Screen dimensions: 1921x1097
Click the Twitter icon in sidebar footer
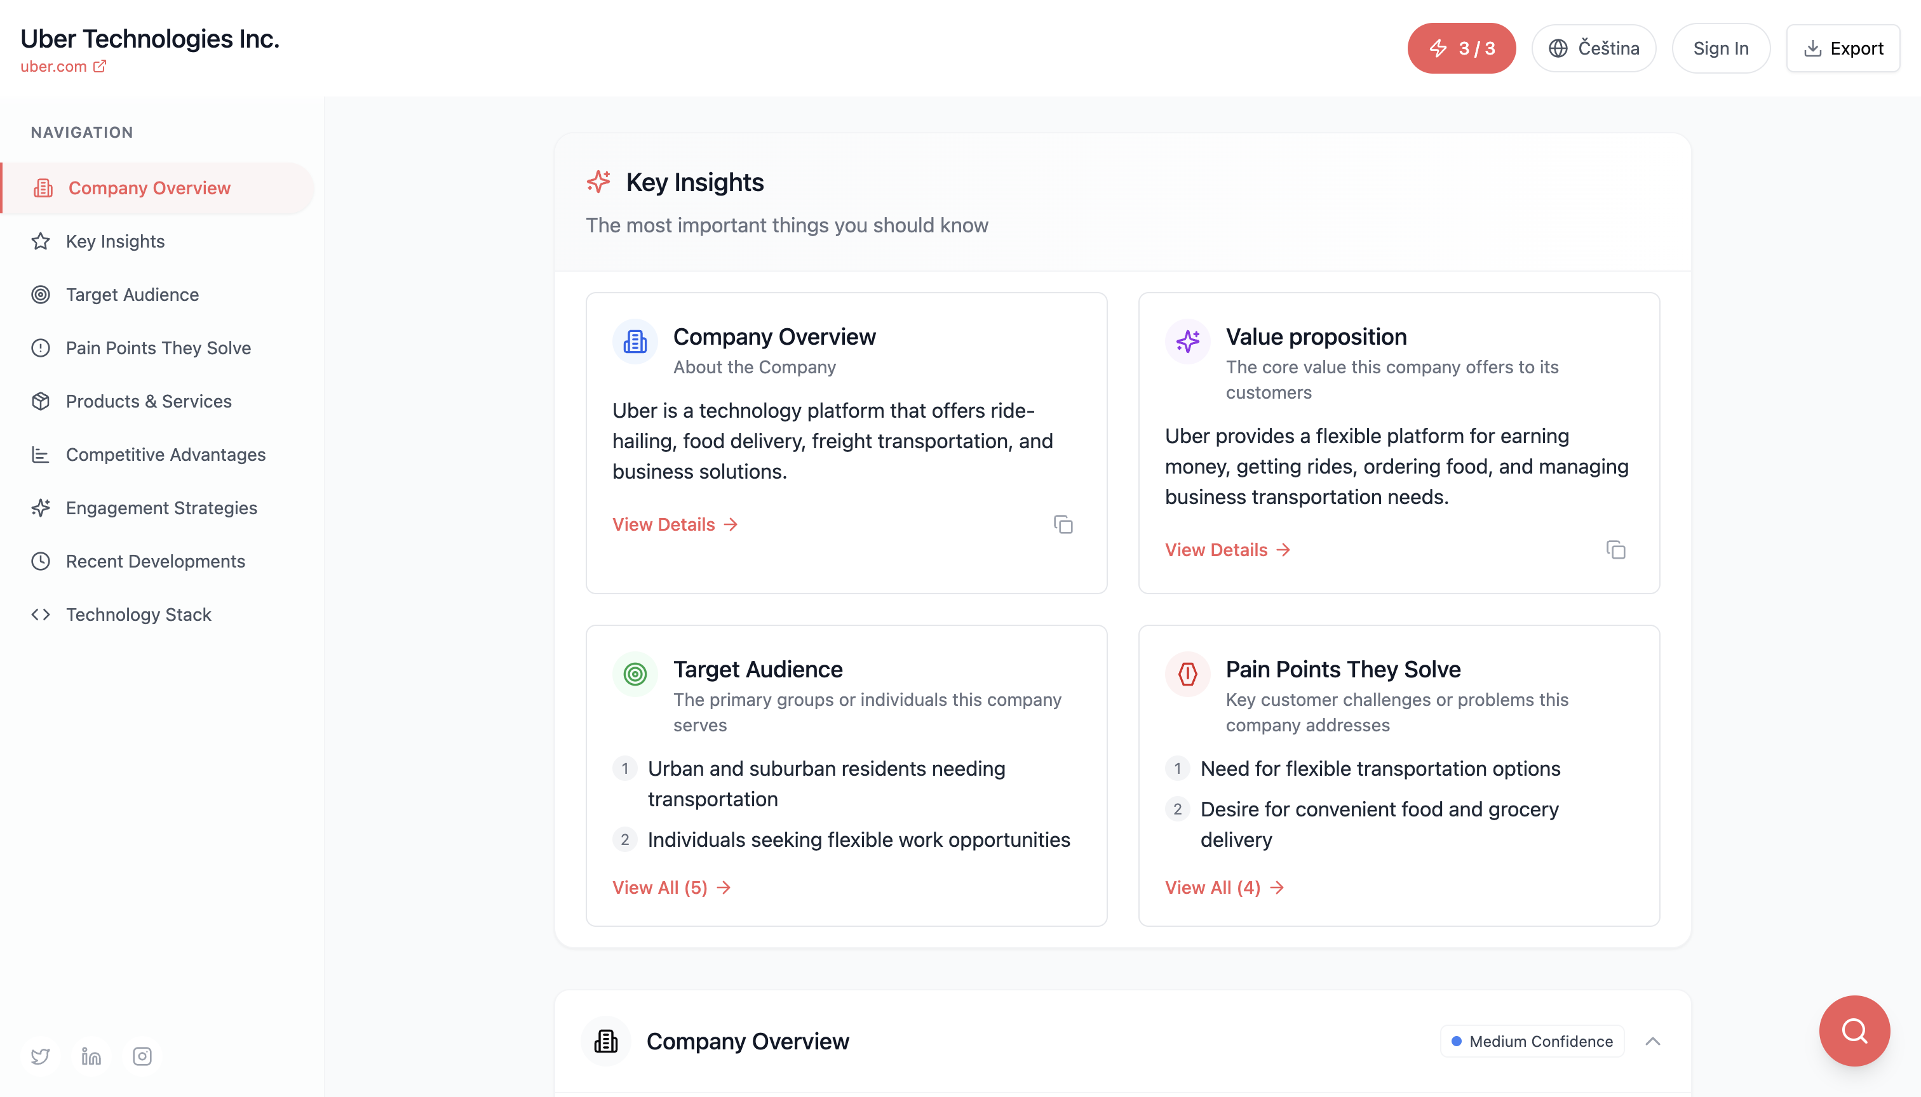point(41,1056)
